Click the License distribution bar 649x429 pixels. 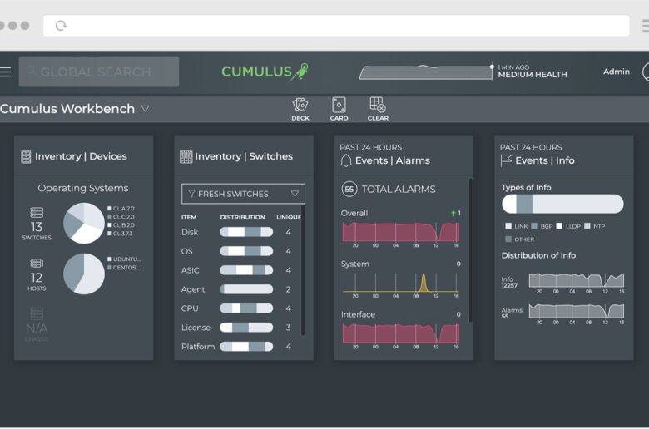pyautogui.click(x=246, y=328)
